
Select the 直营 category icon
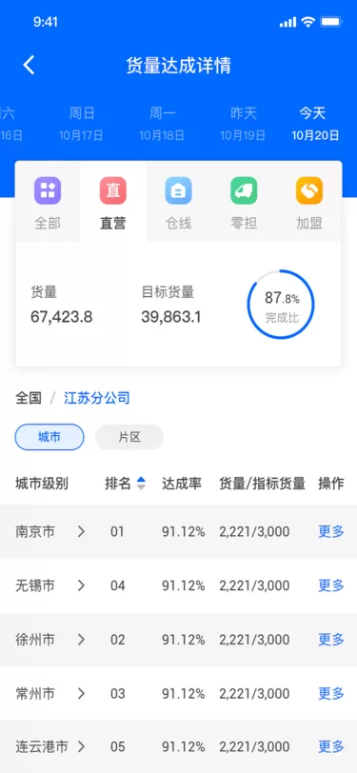[x=113, y=190]
